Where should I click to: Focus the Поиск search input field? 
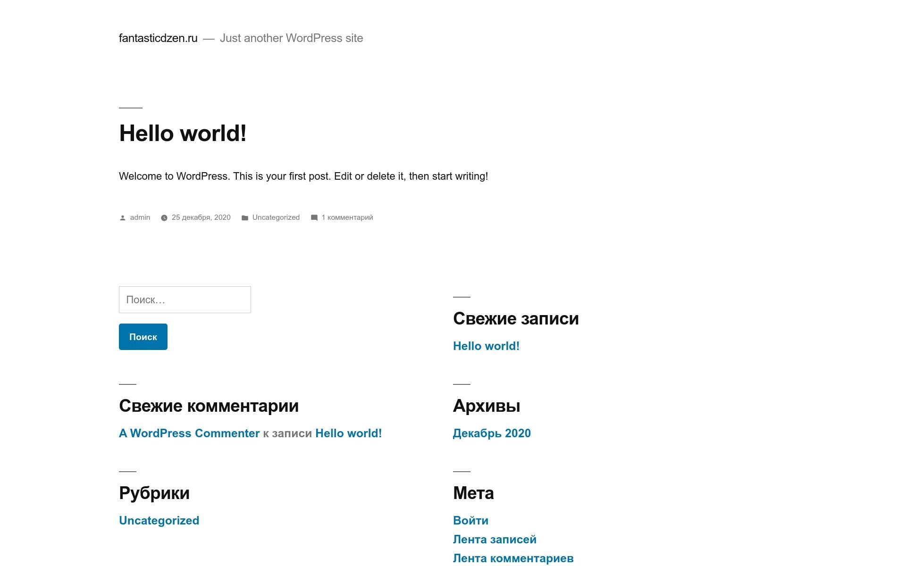coord(185,300)
